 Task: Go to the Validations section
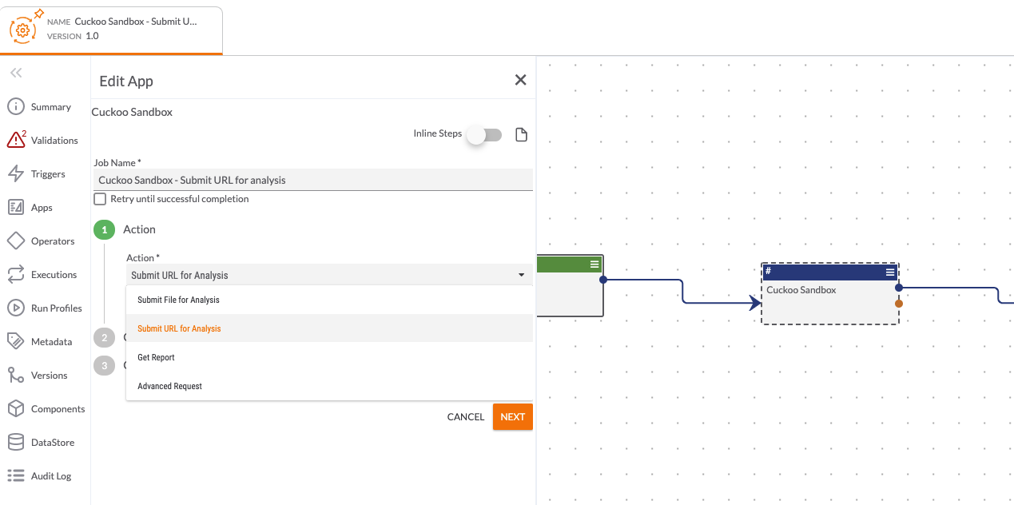point(54,141)
